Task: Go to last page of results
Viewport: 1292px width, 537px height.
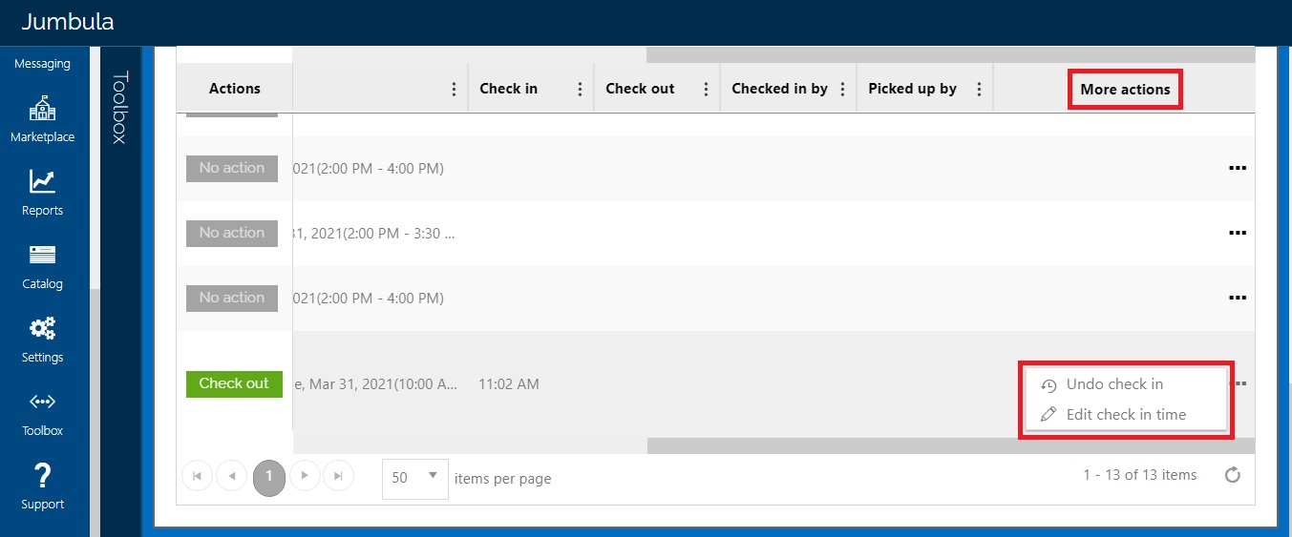Action: tap(339, 476)
